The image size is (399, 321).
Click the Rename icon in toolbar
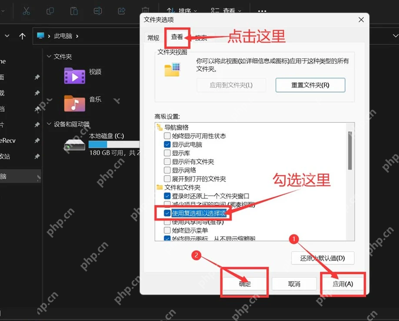click(x=98, y=11)
